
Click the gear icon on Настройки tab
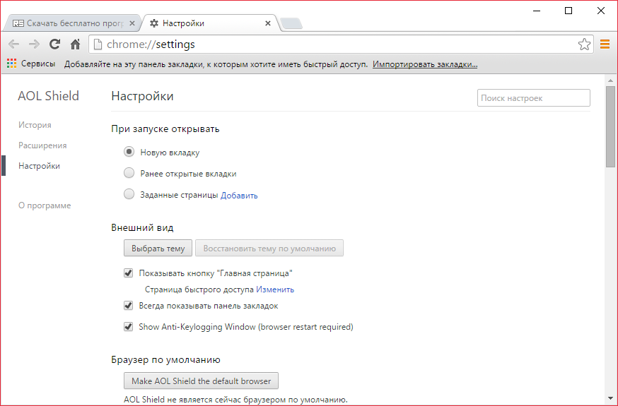coord(154,23)
